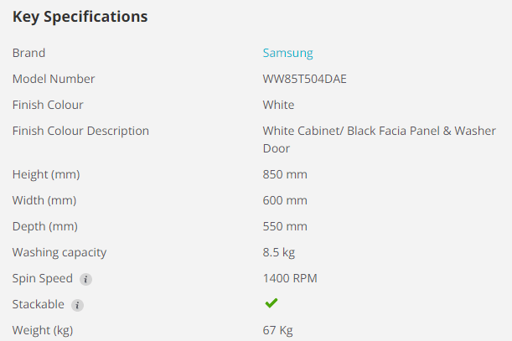Click the info icon beside Stackable
Screen dimensions: 512x341
(78, 305)
